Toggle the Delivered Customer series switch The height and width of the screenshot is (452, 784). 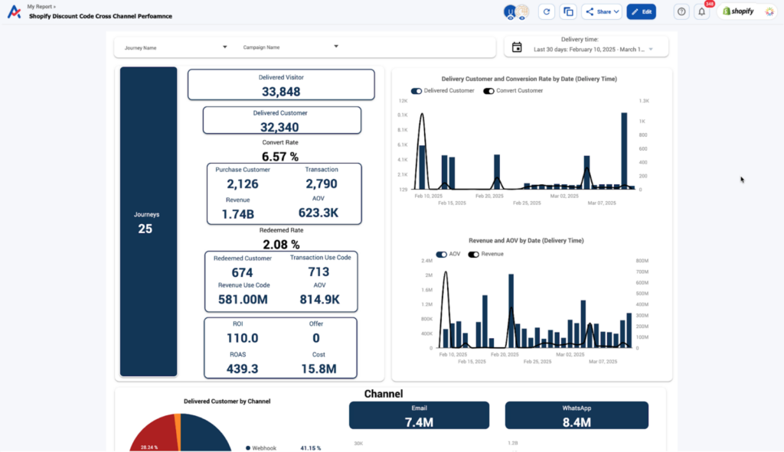coord(416,91)
